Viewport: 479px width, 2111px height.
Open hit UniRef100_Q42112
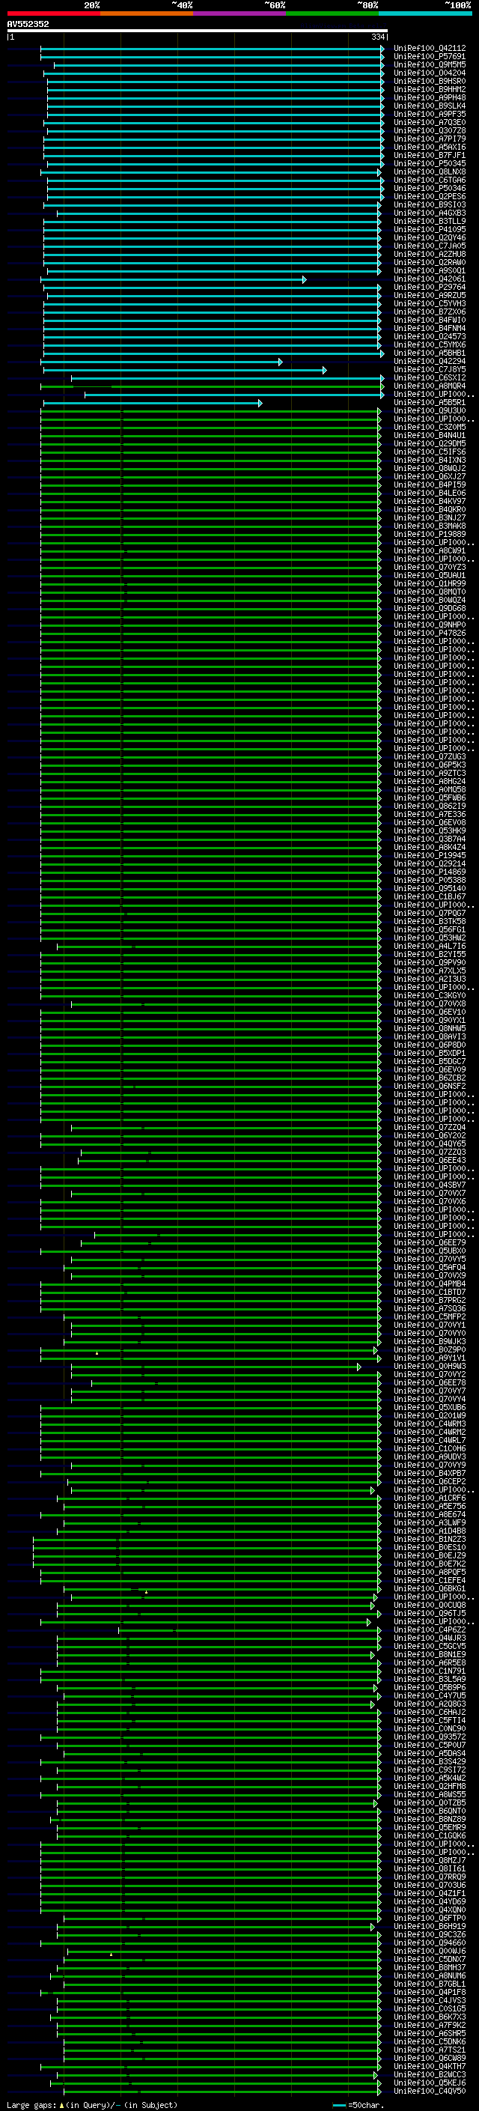pyautogui.click(x=429, y=49)
